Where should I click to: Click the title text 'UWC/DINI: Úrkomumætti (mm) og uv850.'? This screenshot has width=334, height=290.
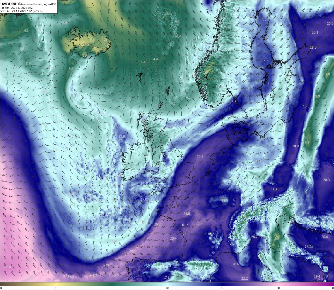[x=28, y=4]
